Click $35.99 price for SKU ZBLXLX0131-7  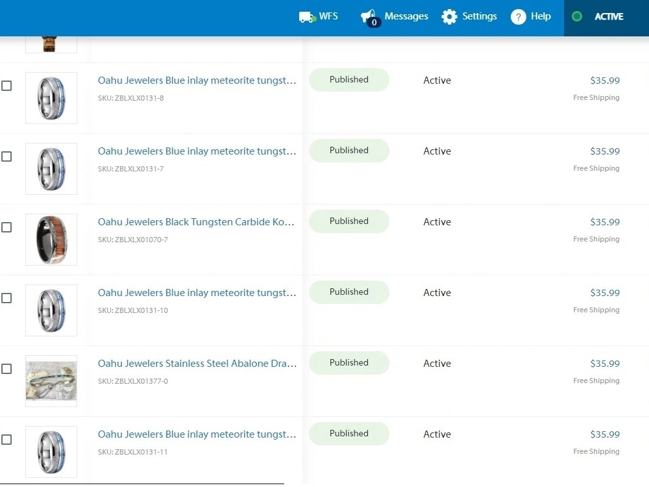tap(605, 151)
